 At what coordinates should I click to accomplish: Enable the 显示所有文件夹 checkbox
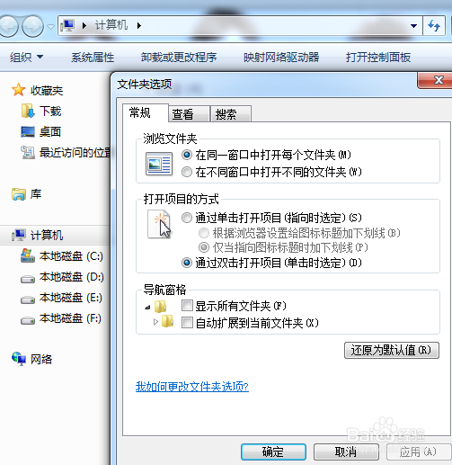(187, 306)
